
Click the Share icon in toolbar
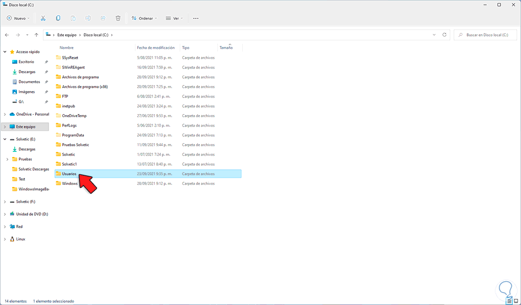(x=103, y=18)
